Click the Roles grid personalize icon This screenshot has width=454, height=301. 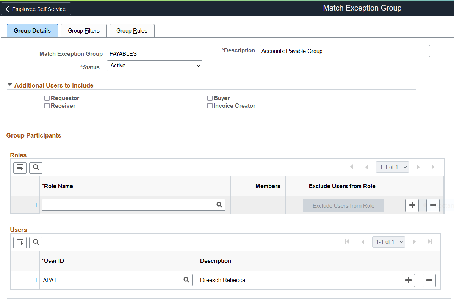(x=20, y=167)
